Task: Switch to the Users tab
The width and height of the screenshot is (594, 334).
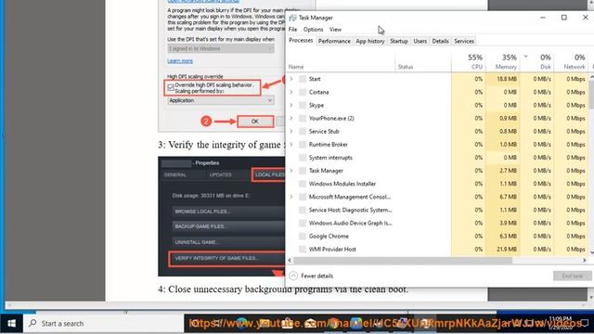Action: pyautogui.click(x=420, y=41)
